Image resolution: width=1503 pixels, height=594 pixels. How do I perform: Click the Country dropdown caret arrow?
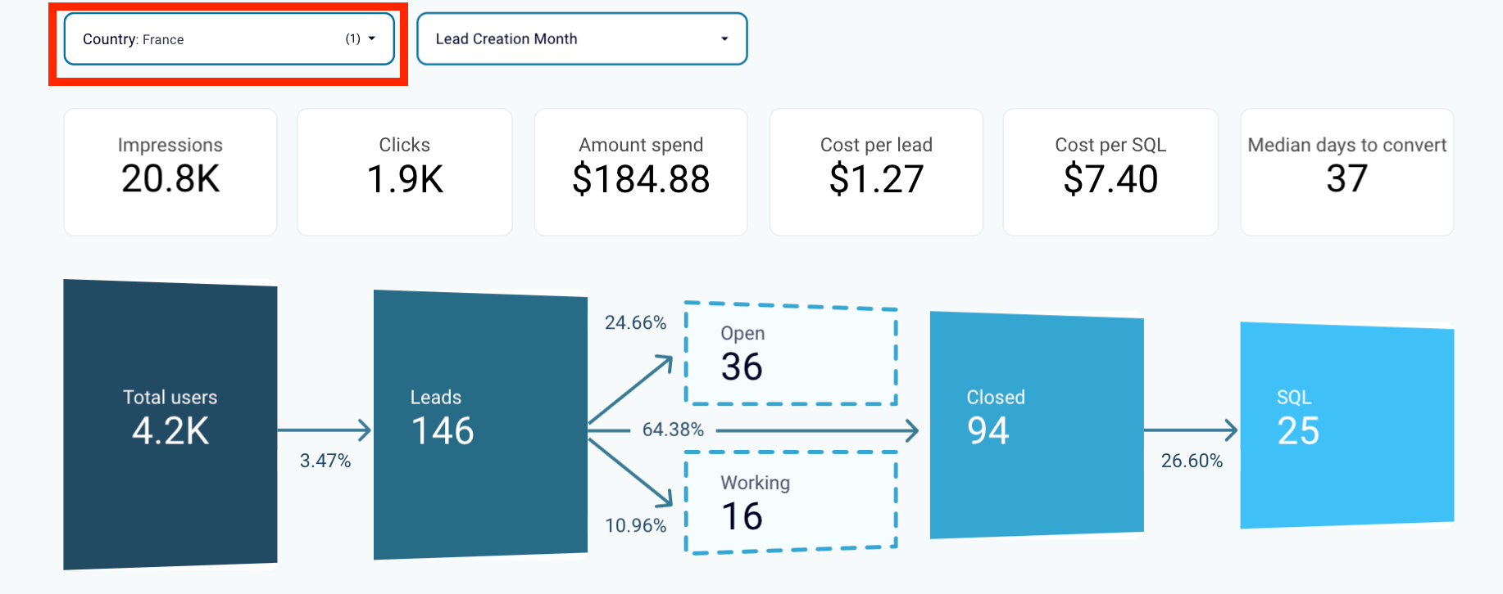371,38
